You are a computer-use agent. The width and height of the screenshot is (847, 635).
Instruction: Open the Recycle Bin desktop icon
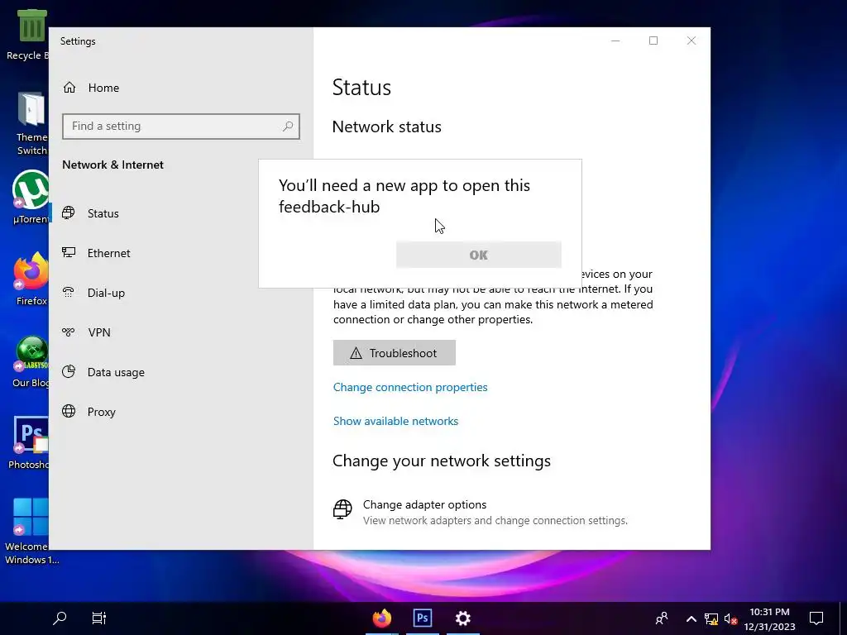[x=28, y=35]
